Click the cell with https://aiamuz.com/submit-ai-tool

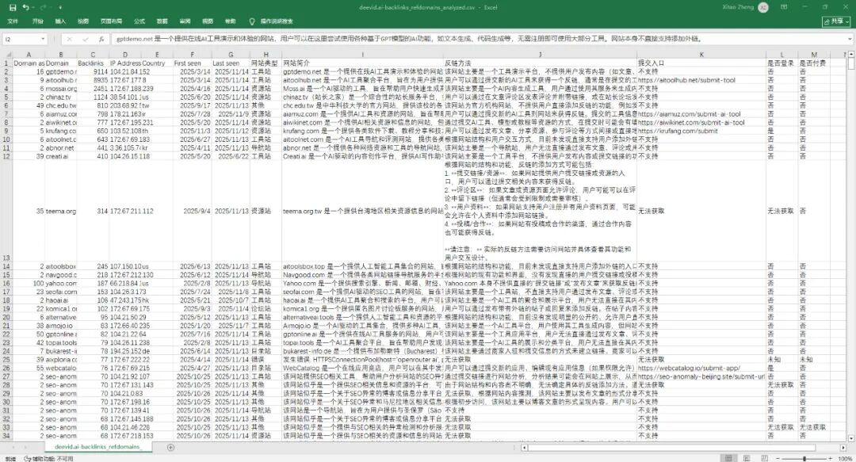[x=701, y=114]
